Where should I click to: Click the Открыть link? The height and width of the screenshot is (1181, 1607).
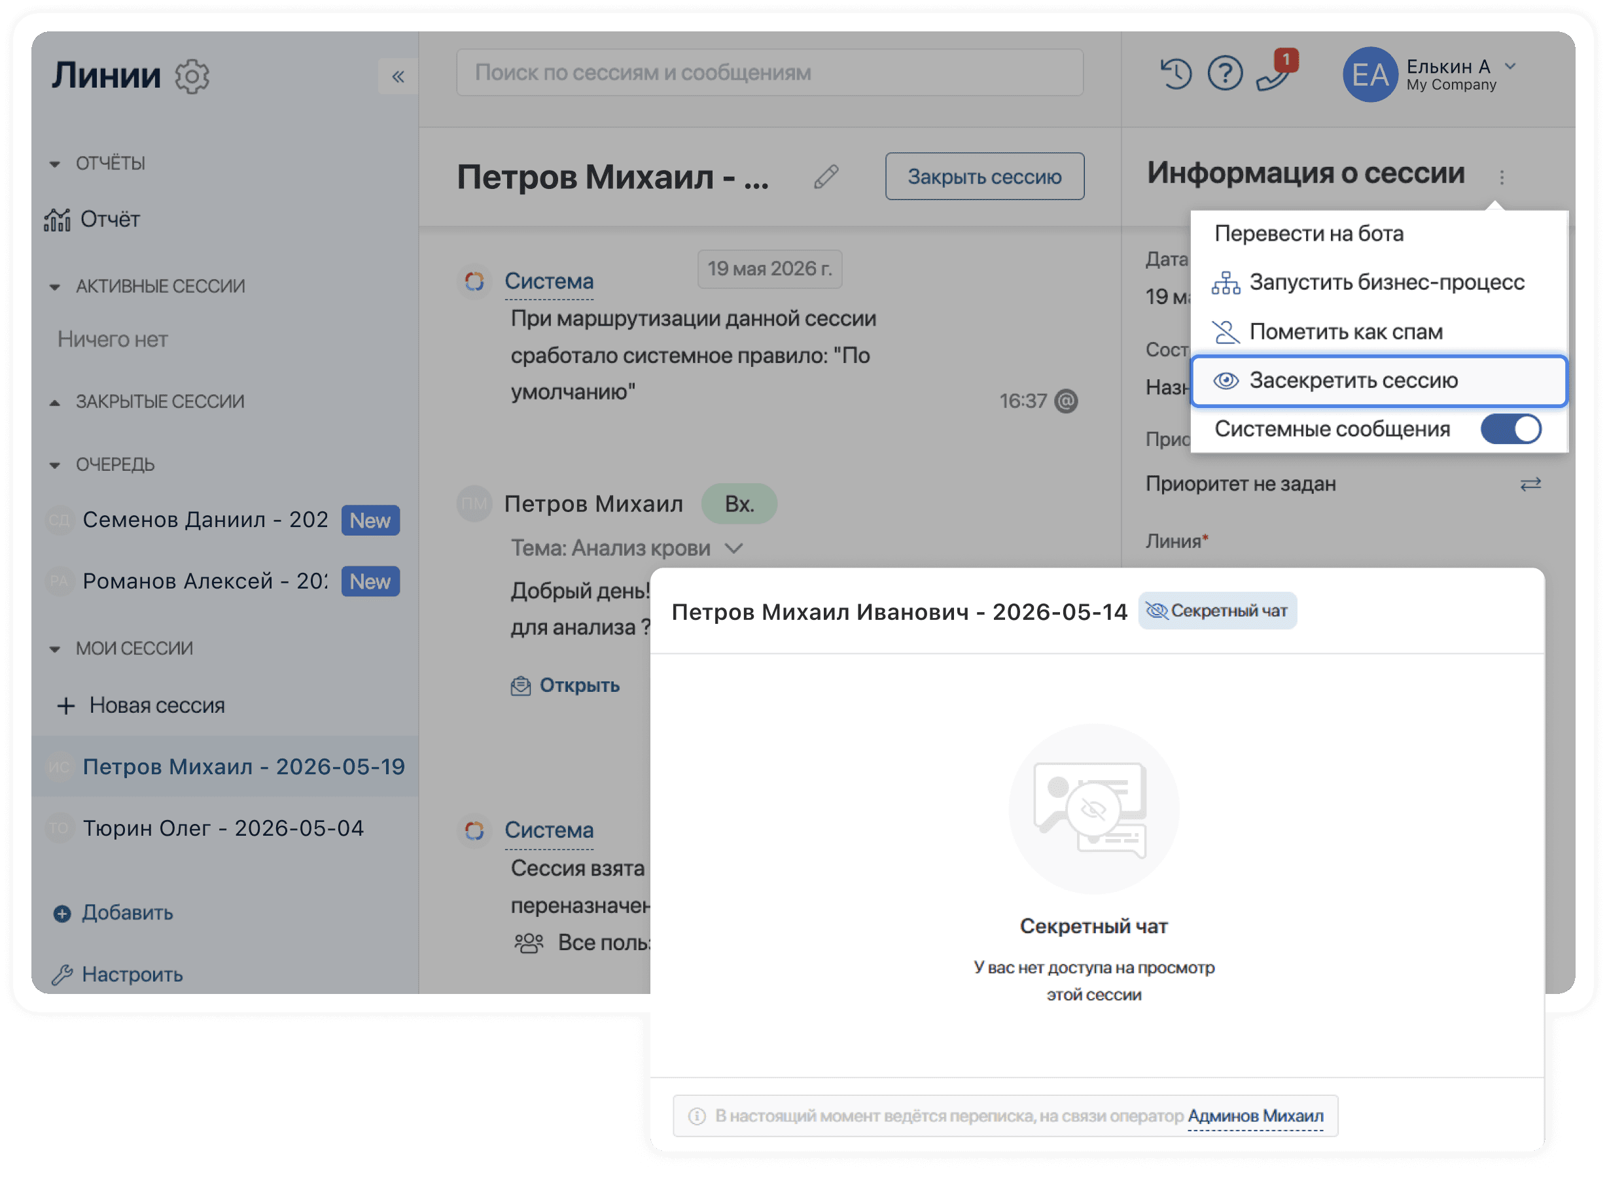[x=578, y=685]
